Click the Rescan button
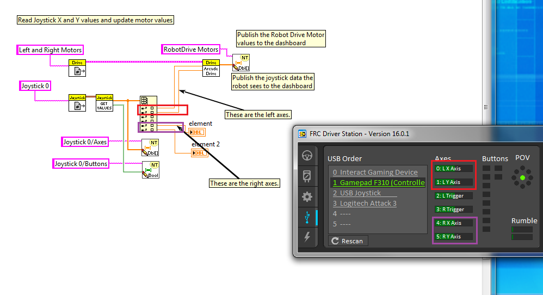The height and width of the screenshot is (295, 543). pyautogui.click(x=348, y=241)
